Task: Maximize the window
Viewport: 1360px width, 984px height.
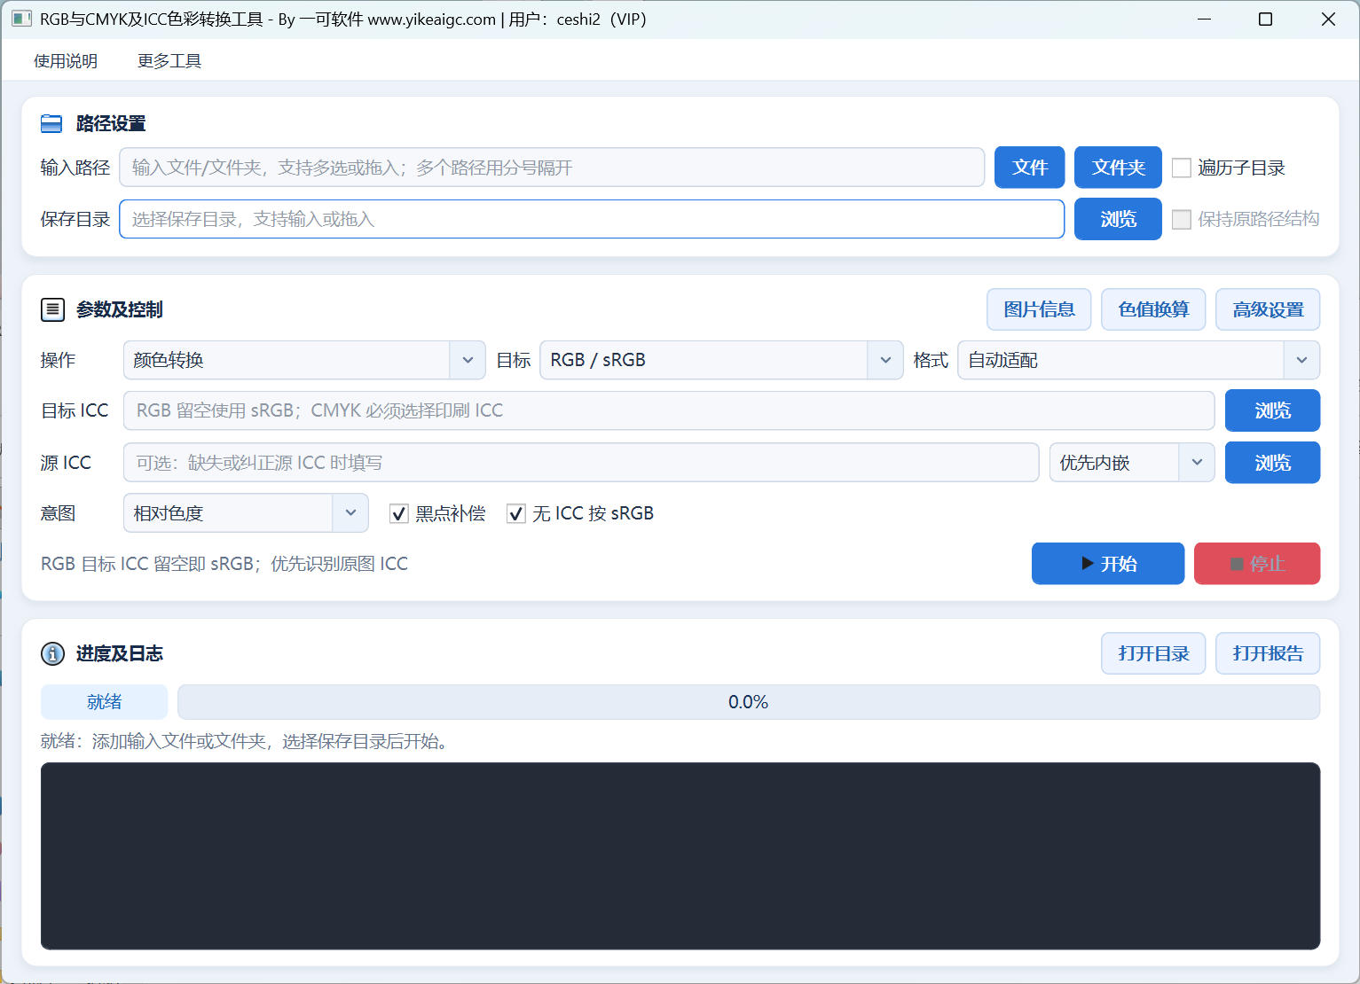Action: (1265, 19)
